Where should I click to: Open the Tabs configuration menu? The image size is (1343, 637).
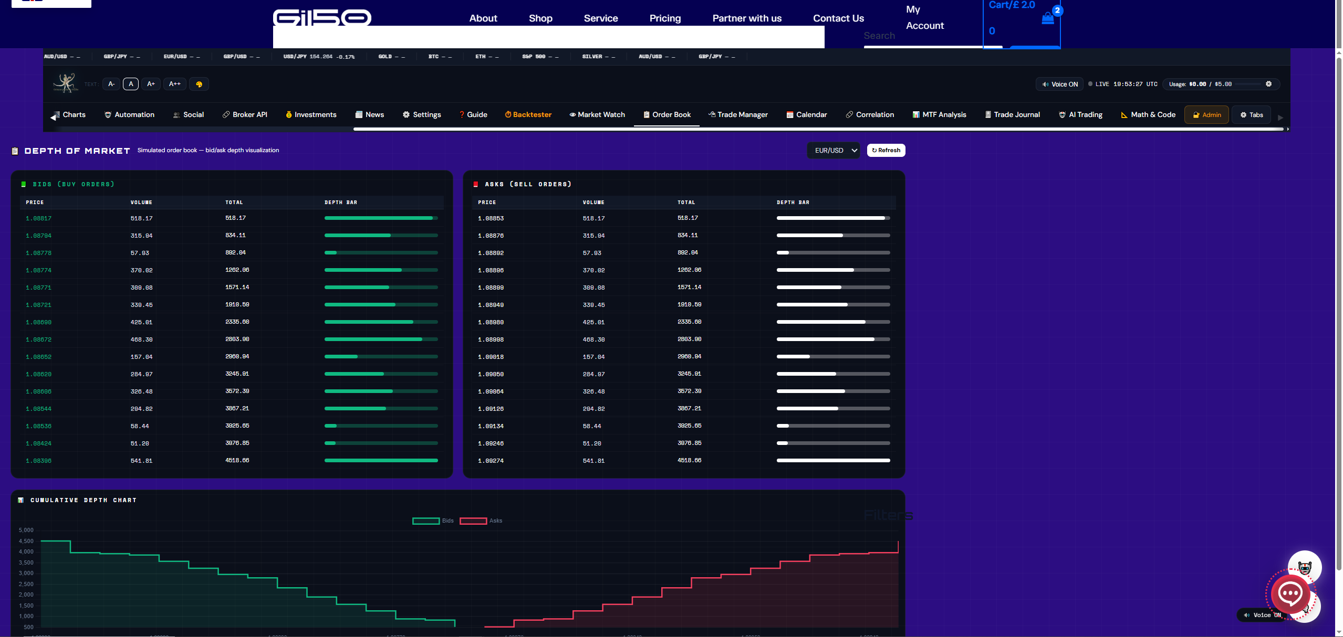pos(1251,114)
